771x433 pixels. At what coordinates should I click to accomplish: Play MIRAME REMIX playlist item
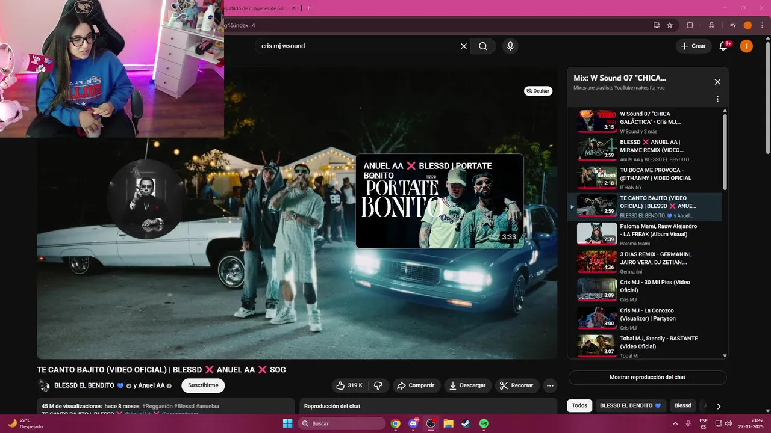[645, 149]
